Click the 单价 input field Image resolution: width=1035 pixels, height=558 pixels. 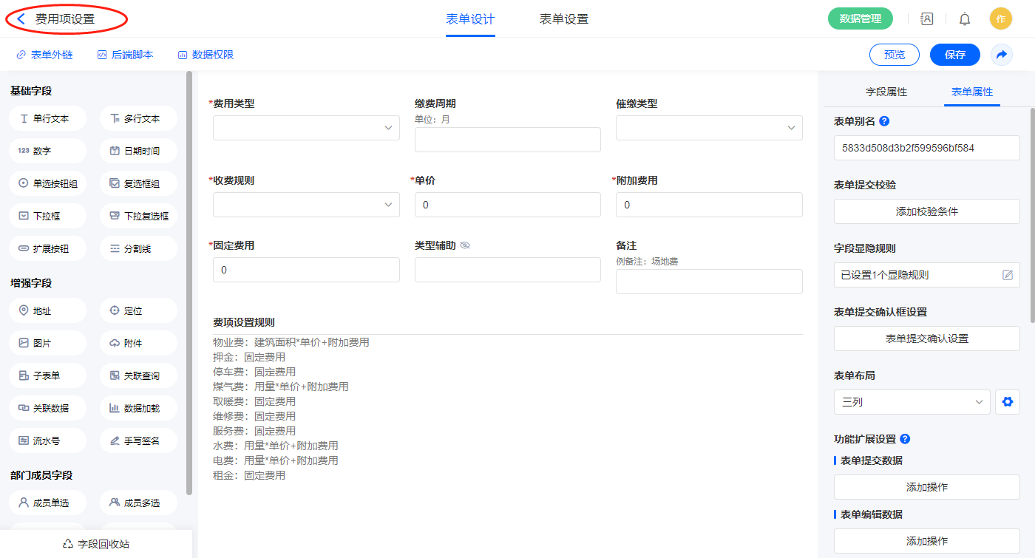(x=507, y=205)
